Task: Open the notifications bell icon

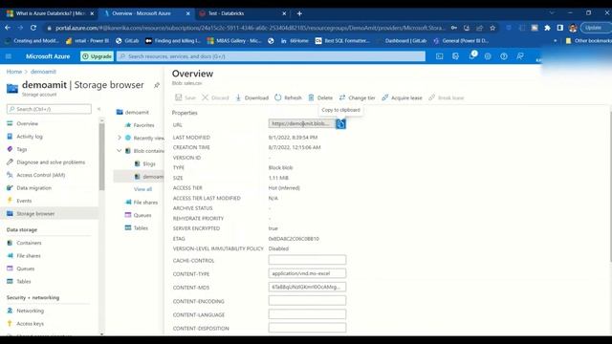Action: click(x=471, y=56)
